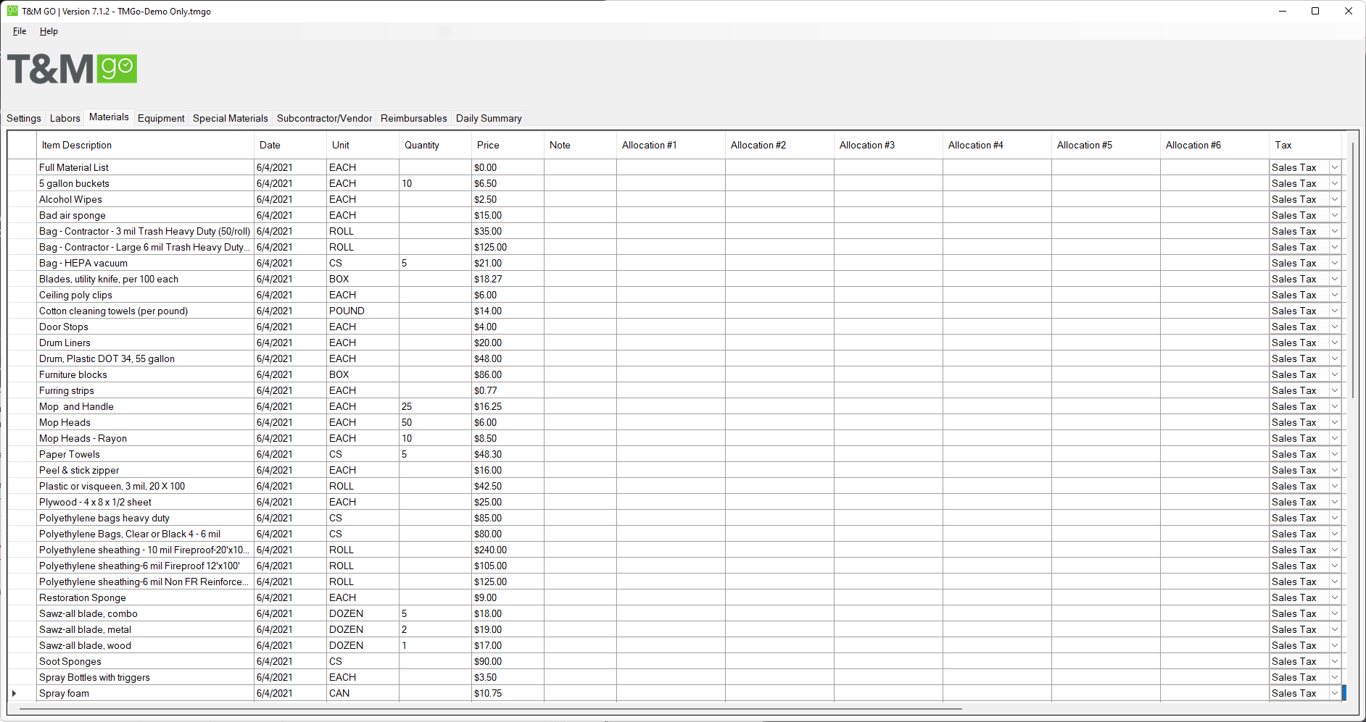Expand the tax dropdown for Mop Heads - Rayon
Image resolution: width=1366 pixels, height=722 pixels.
1334,438
